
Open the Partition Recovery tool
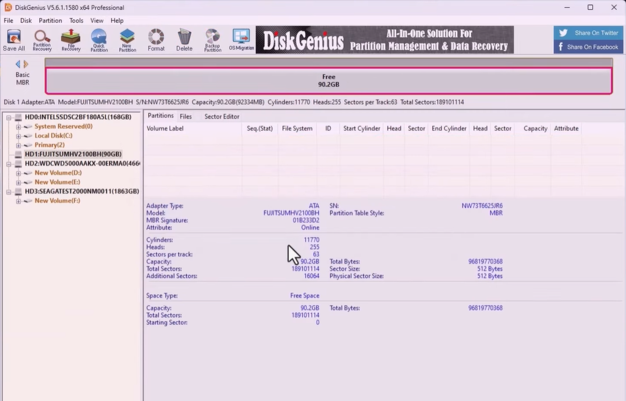[x=42, y=40]
